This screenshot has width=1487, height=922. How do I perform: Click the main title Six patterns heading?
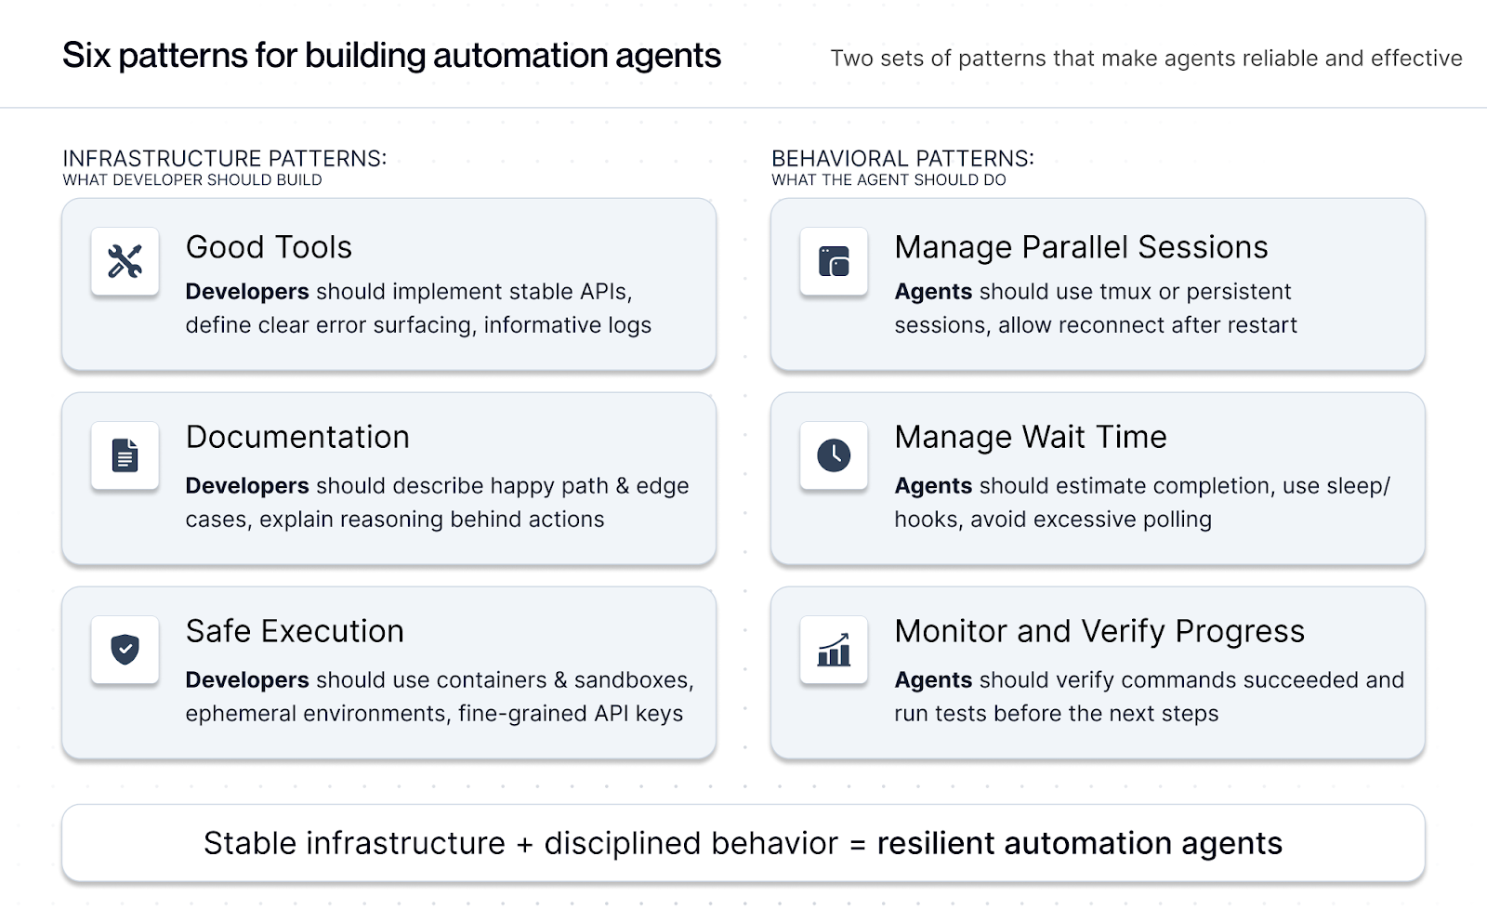click(391, 56)
